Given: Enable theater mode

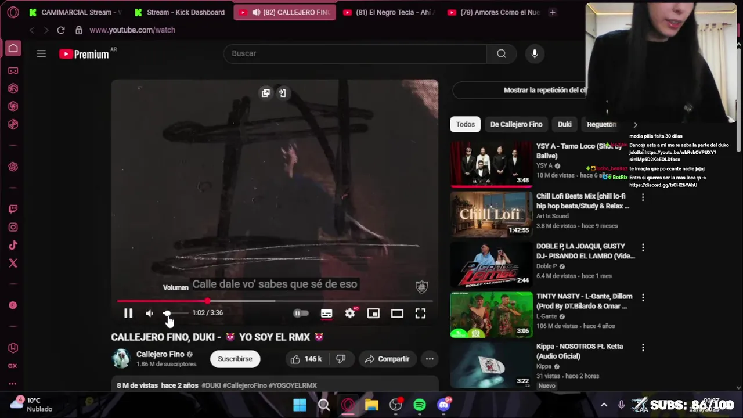Looking at the screenshot, I should click(397, 313).
